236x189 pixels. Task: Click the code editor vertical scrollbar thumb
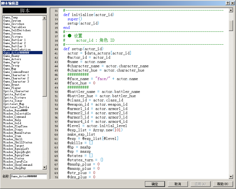click(x=231, y=26)
